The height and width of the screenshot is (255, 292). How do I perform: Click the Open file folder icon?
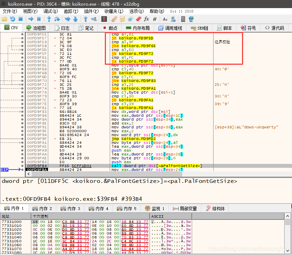5,19
